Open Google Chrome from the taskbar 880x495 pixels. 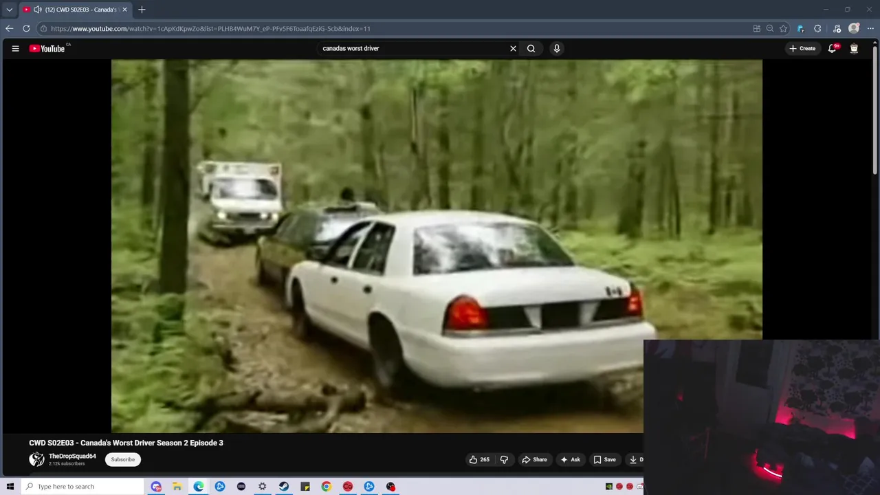(x=327, y=487)
